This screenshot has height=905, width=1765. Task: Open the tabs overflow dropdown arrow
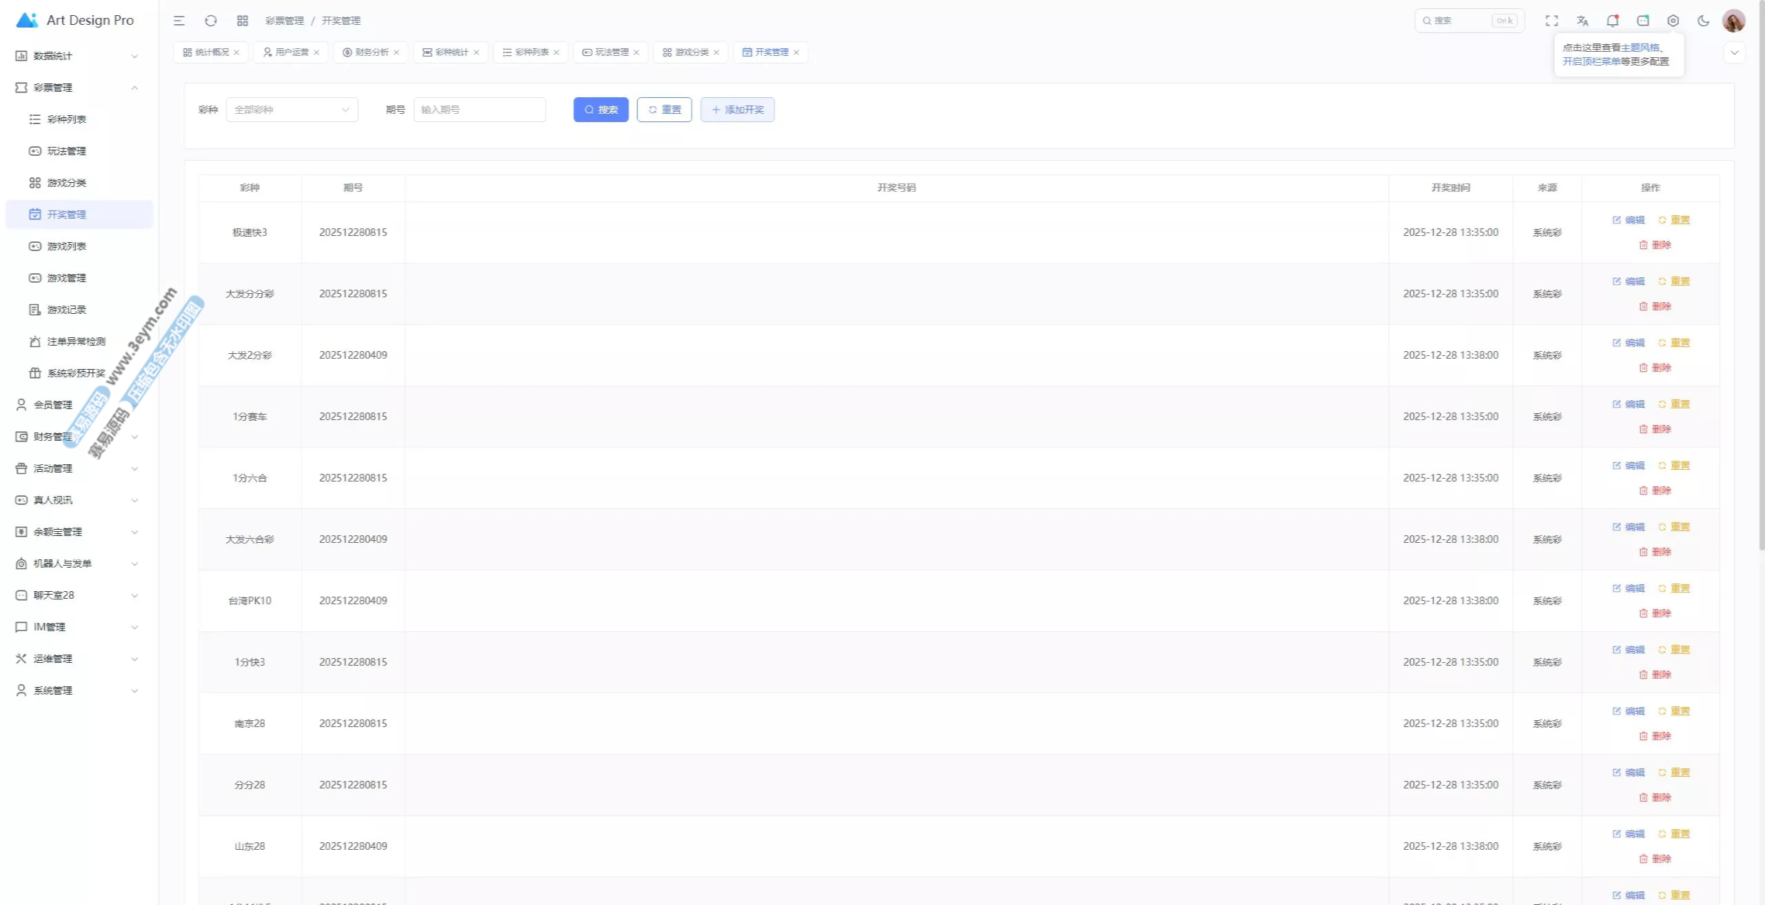1734,52
